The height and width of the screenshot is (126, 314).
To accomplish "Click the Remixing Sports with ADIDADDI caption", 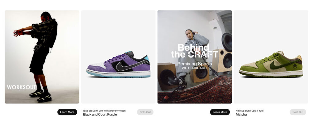I will [194, 66].
